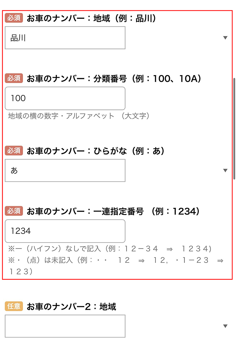Click the お車のナンバー：ひらがな label
237x355 pixels.
[x=96, y=151]
